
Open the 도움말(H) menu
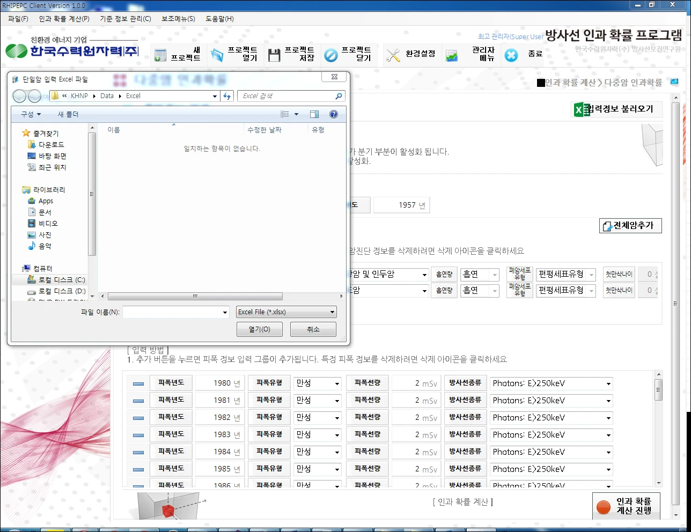click(x=219, y=19)
